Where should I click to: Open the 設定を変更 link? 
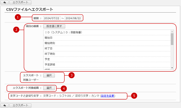click(x=108, y=96)
